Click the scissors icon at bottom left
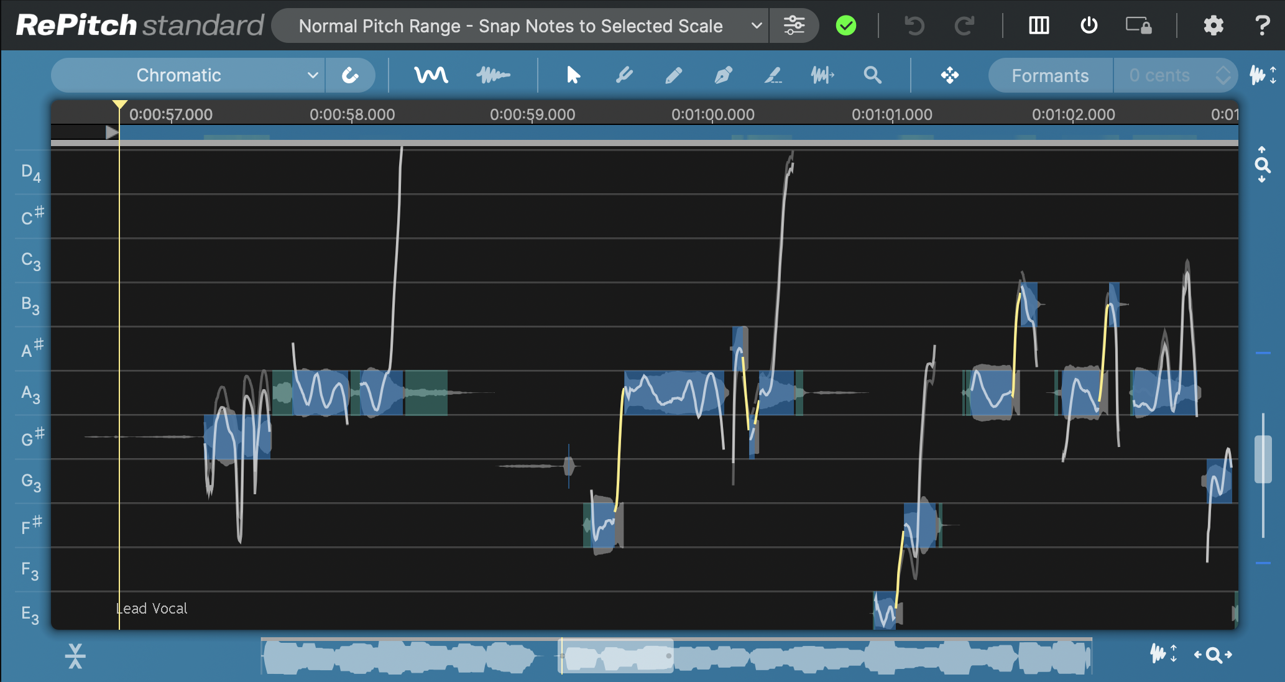1285x682 pixels. tap(75, 656)
